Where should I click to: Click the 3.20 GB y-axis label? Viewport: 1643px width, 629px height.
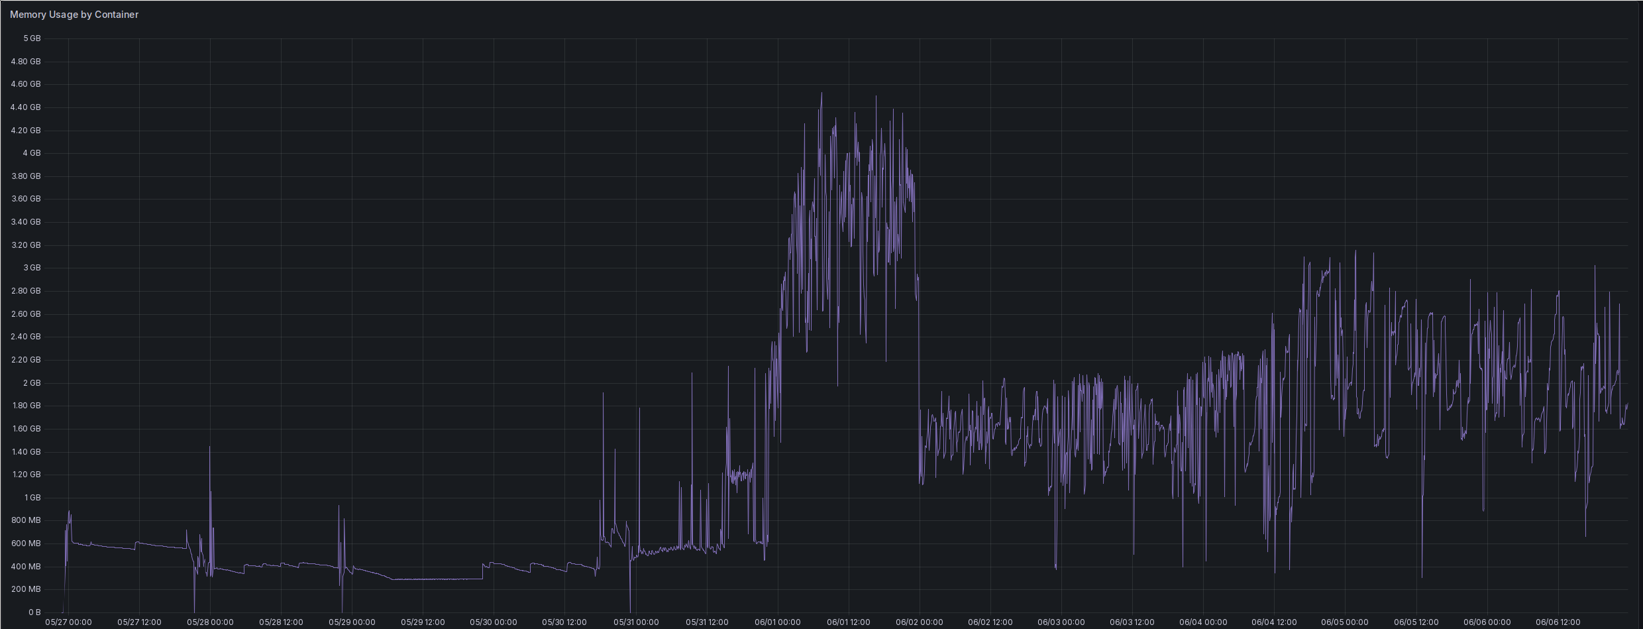click(x=26, y=245)
